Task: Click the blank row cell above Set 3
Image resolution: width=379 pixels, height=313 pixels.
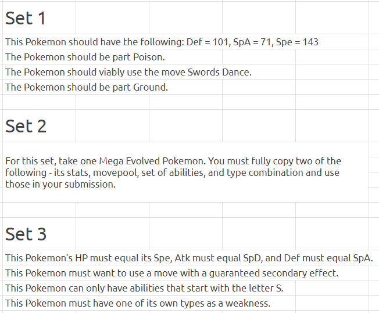Action: [x=39, y=210]
